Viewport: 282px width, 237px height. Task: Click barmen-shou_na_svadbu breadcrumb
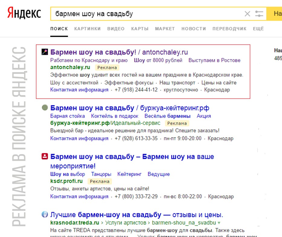pos(184,223)
